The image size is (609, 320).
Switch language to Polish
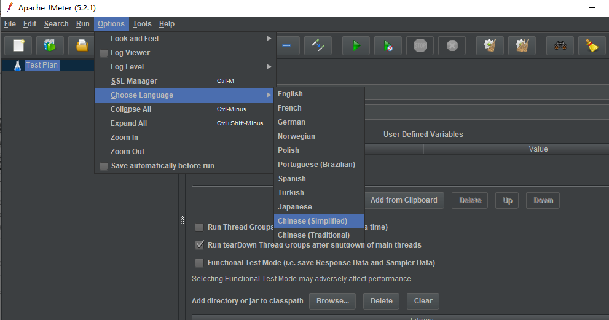point(320,150)
